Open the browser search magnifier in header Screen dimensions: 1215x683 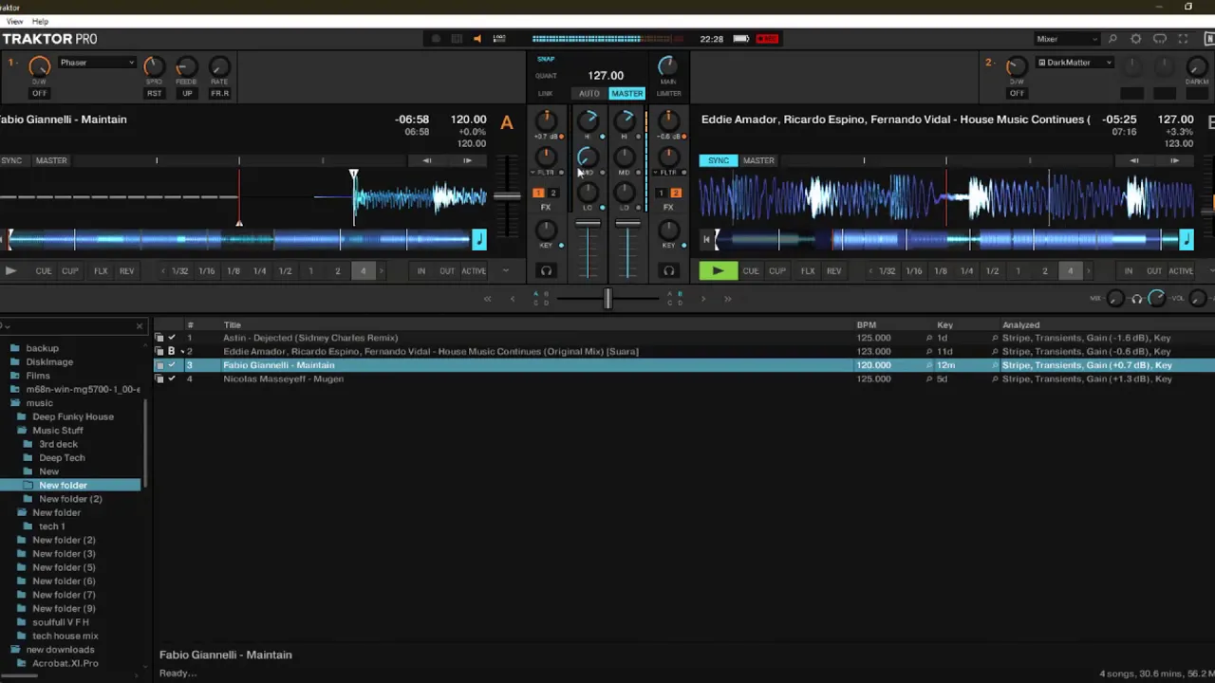1112,39
